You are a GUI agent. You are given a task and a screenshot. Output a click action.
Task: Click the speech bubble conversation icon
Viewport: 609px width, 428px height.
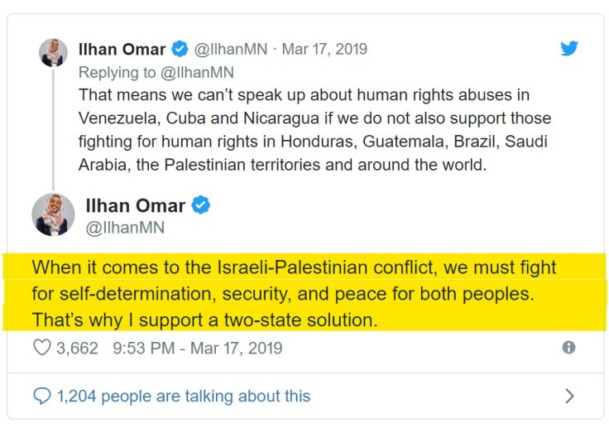41,397
